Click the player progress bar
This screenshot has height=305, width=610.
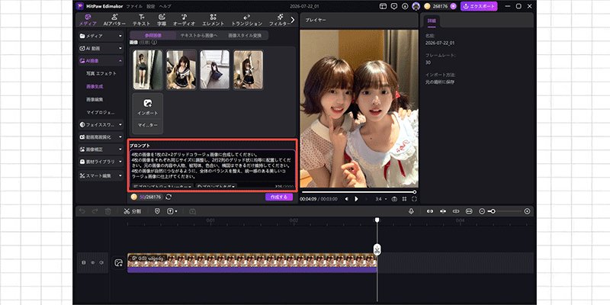tap(358, 192)
